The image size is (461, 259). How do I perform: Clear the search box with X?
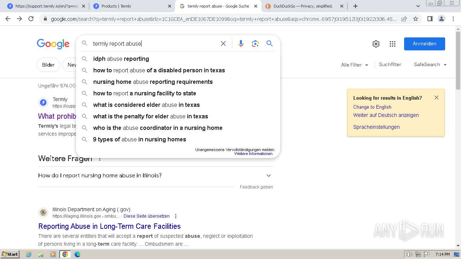(x=223, y=44)
